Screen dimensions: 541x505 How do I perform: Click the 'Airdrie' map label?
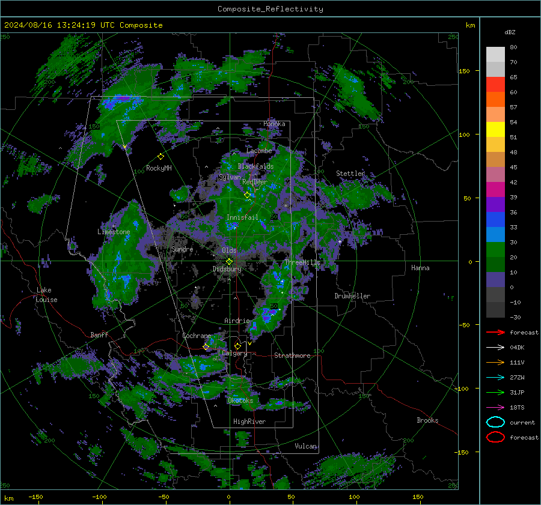(x=237, y=321)
